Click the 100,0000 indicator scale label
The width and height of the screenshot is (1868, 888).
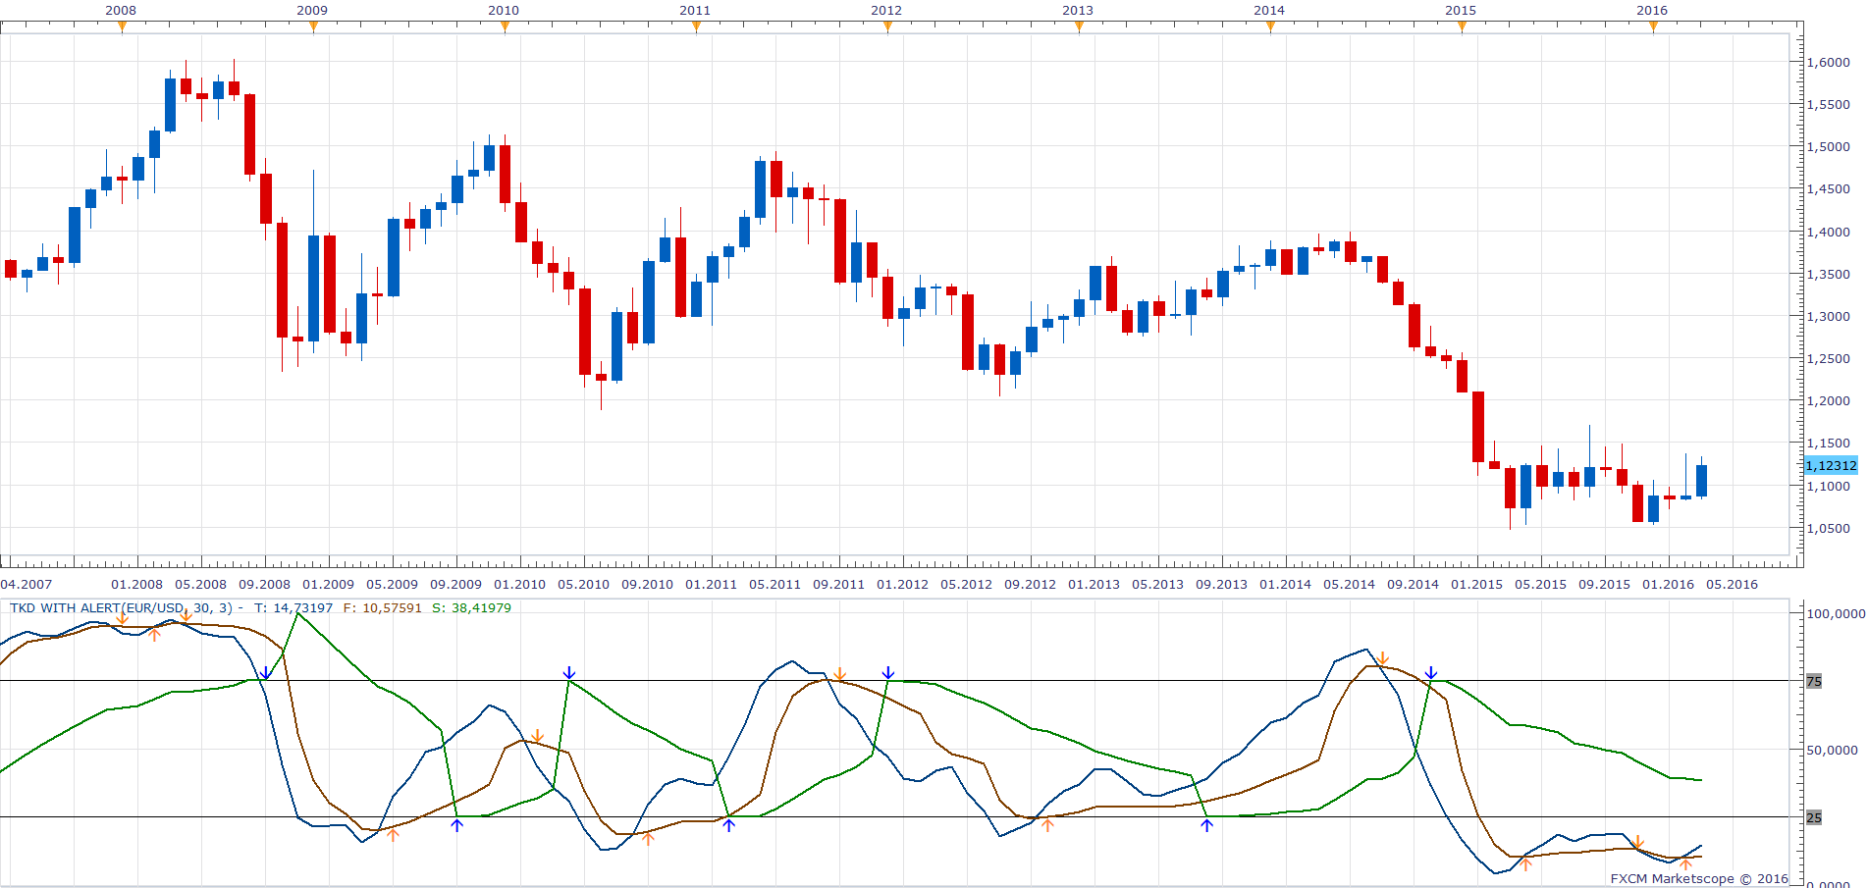1836,613
